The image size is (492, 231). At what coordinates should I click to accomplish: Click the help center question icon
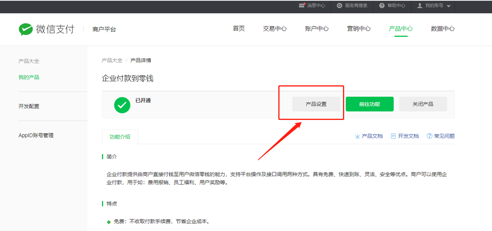click(x=382, y=5)
